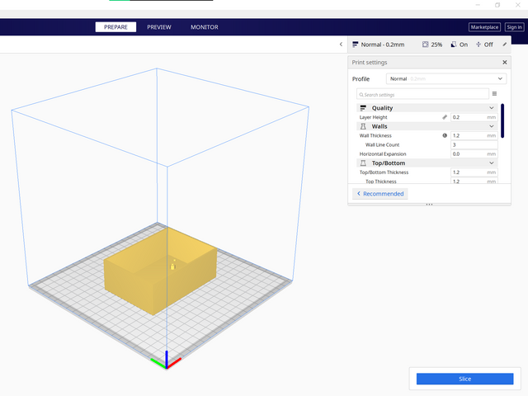528x396 pixels.
Task: Click the print settings list scrollbar
Action: point(502,120)
